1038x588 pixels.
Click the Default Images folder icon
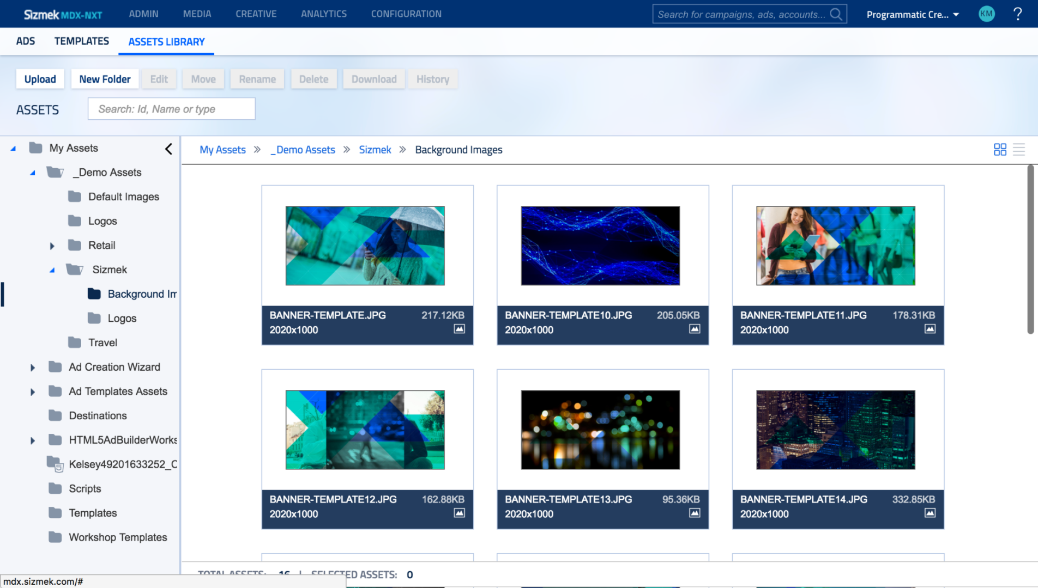[75, 197]
